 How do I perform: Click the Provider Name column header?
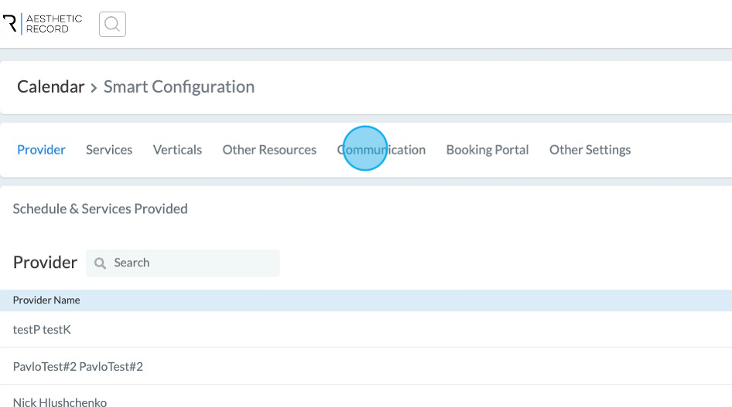(46, 300)
